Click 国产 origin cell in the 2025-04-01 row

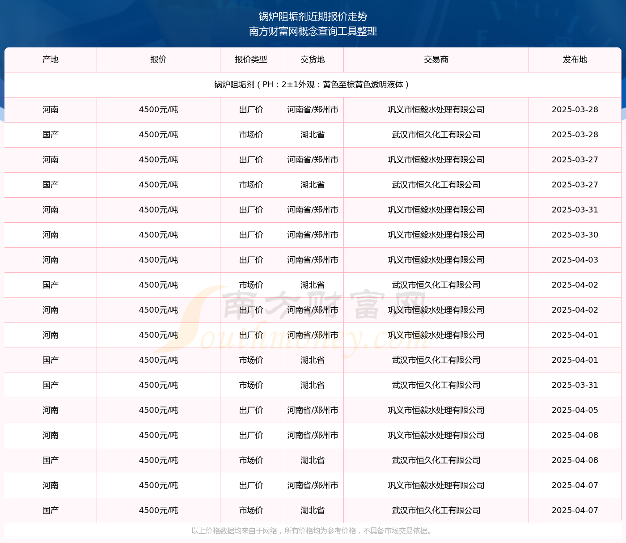tap(51, 360)
